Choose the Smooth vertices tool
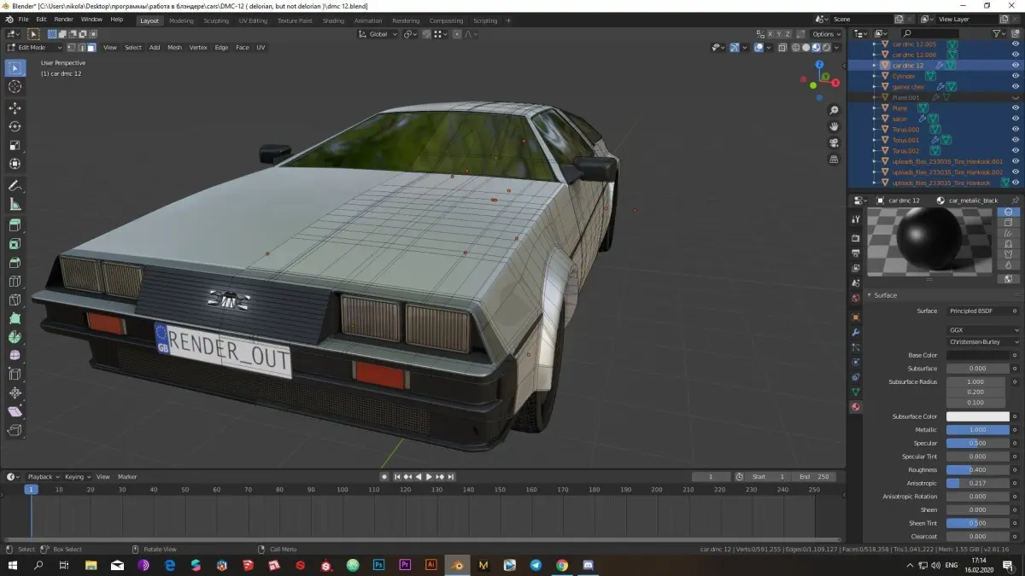The image size is (1025, 576). point(15,355)
